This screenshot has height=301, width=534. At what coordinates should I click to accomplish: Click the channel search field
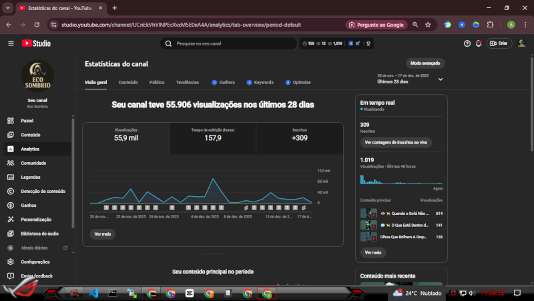(x=230, y=43)
